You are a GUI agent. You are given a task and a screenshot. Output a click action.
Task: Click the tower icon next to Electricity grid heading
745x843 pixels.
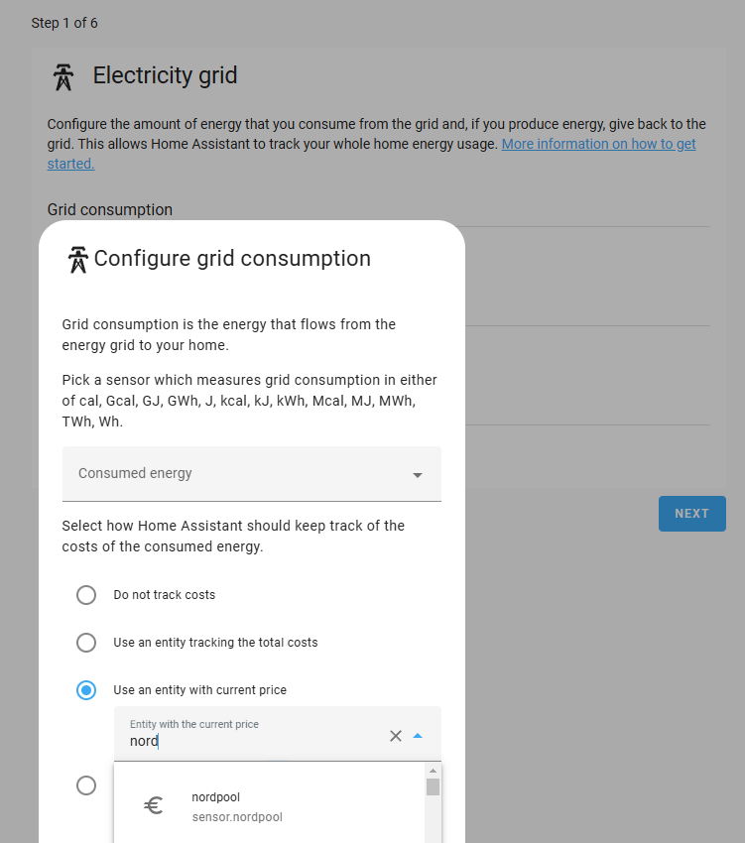pyautogui.click(x=62, y=75)
